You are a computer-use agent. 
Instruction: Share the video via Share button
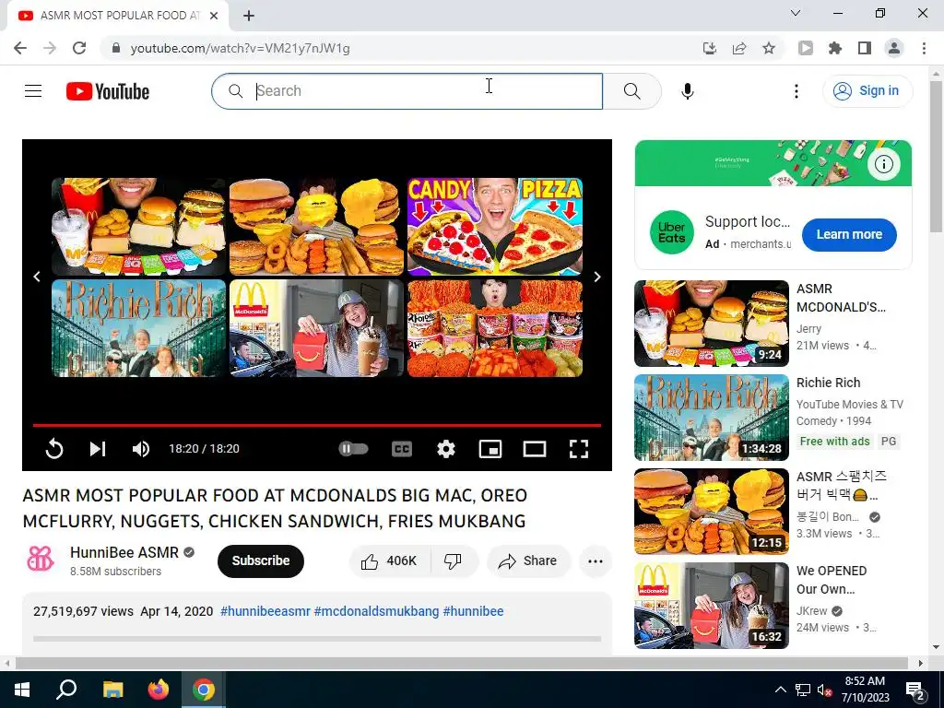pyautogui.click(x=528, y=561)
